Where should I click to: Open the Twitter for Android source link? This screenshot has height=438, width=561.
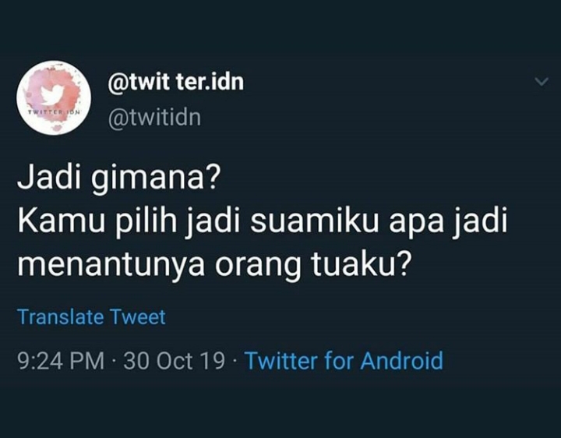344,360
